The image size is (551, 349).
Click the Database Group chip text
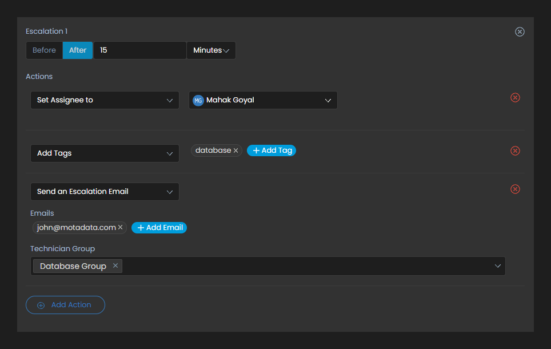(x=73, y=266)
